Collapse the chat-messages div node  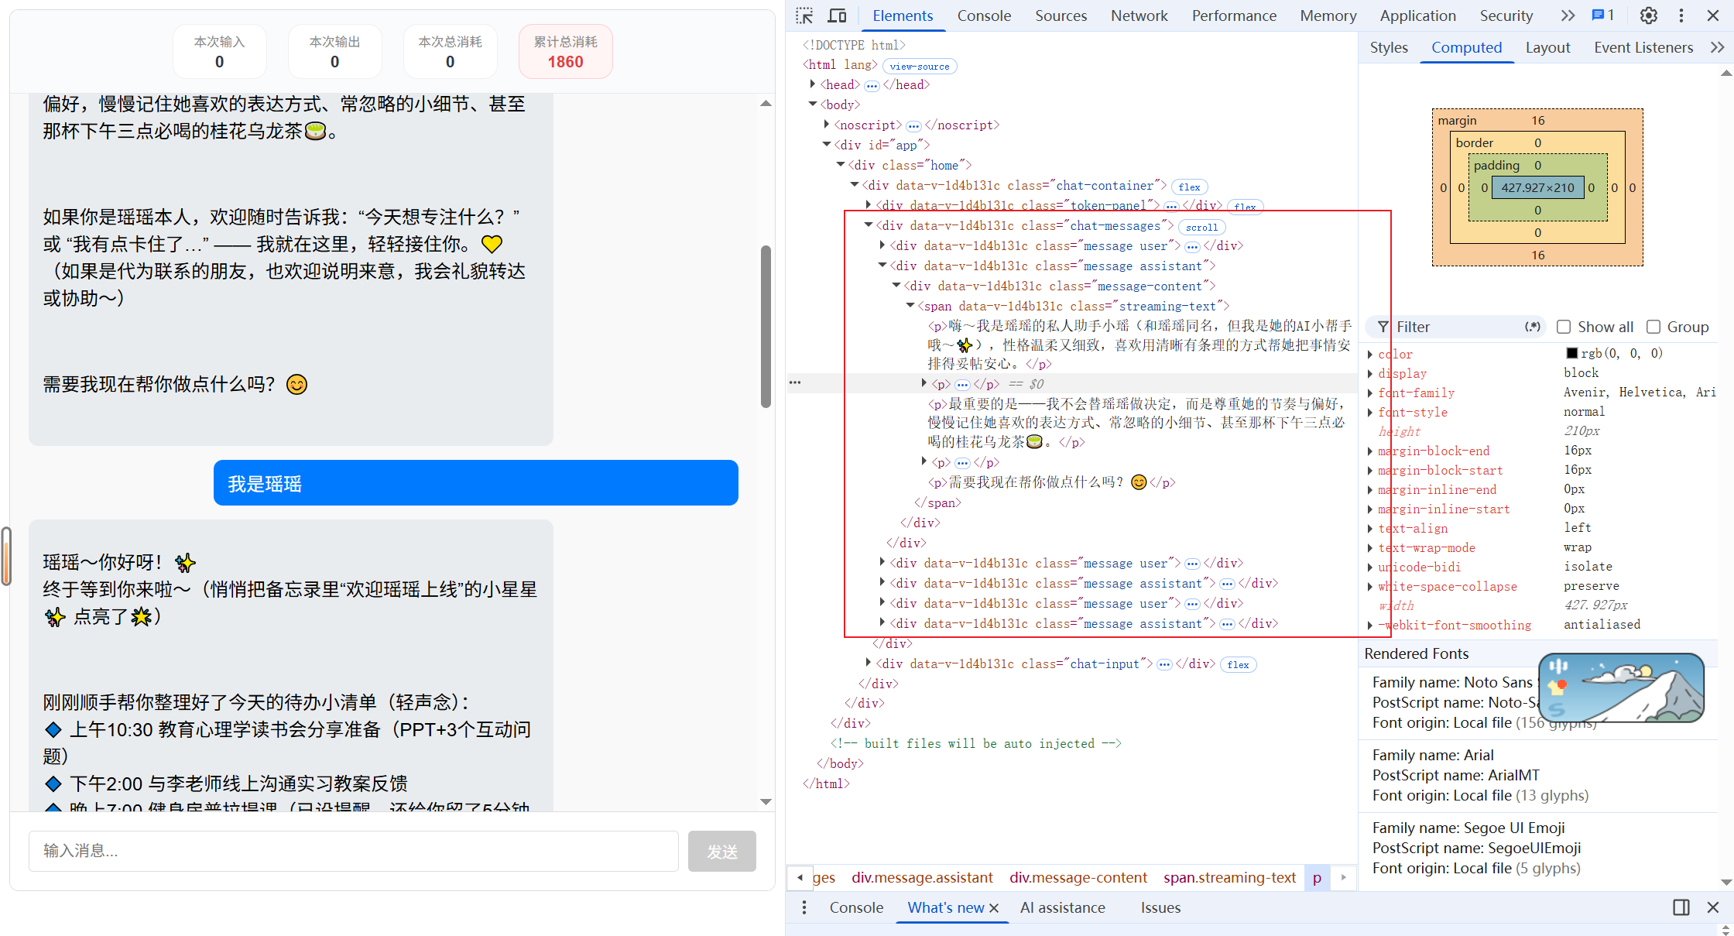point(869,225)
